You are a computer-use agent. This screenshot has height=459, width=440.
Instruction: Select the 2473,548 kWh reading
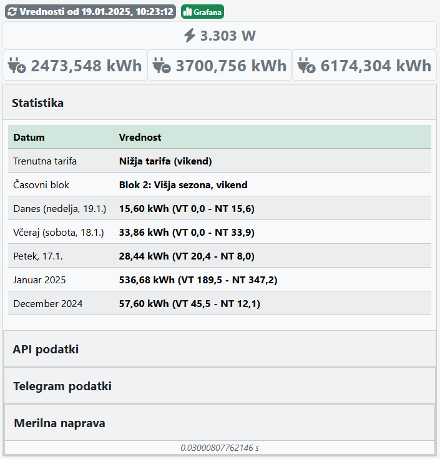(x=86, y=65)
